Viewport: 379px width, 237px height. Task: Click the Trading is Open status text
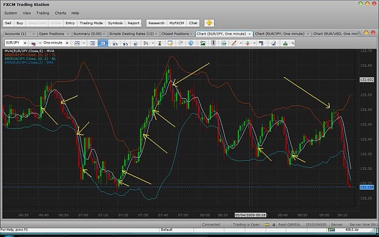pos(246,224)
